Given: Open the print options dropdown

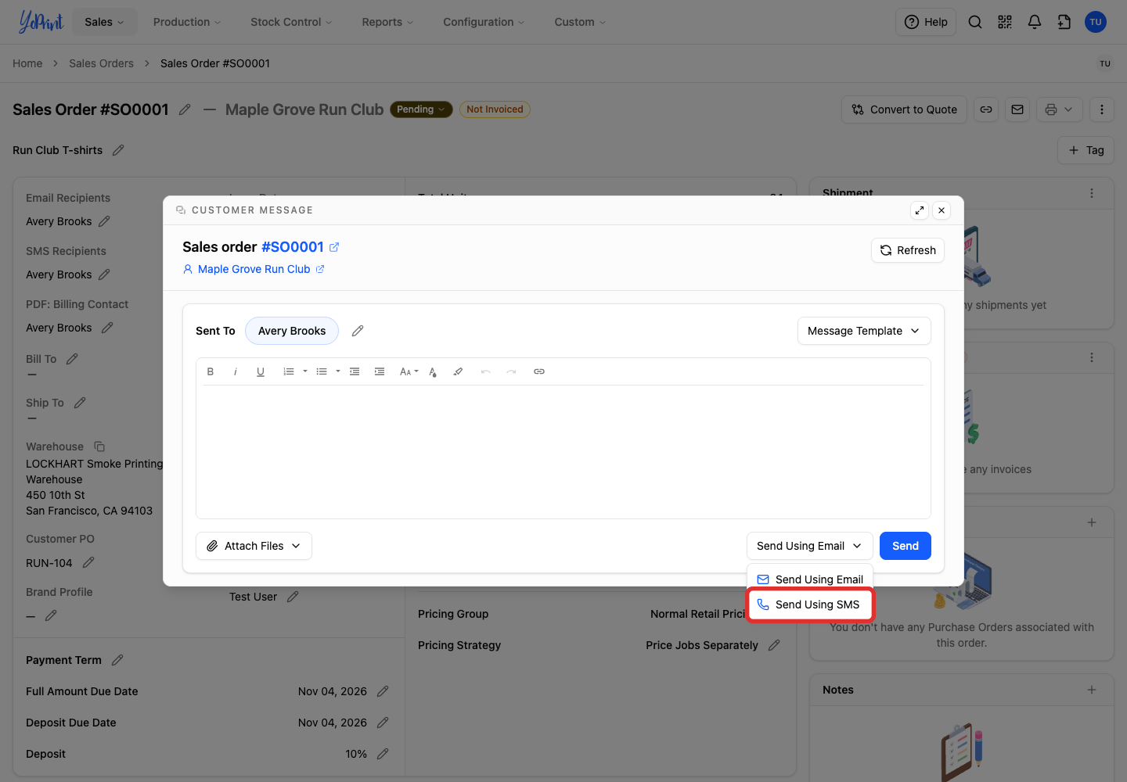Looking at the screenshot, I should pos(1060,109).
